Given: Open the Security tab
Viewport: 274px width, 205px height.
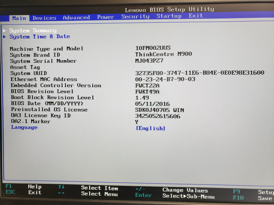Looking at the screenshot, I should pos(135,16).
